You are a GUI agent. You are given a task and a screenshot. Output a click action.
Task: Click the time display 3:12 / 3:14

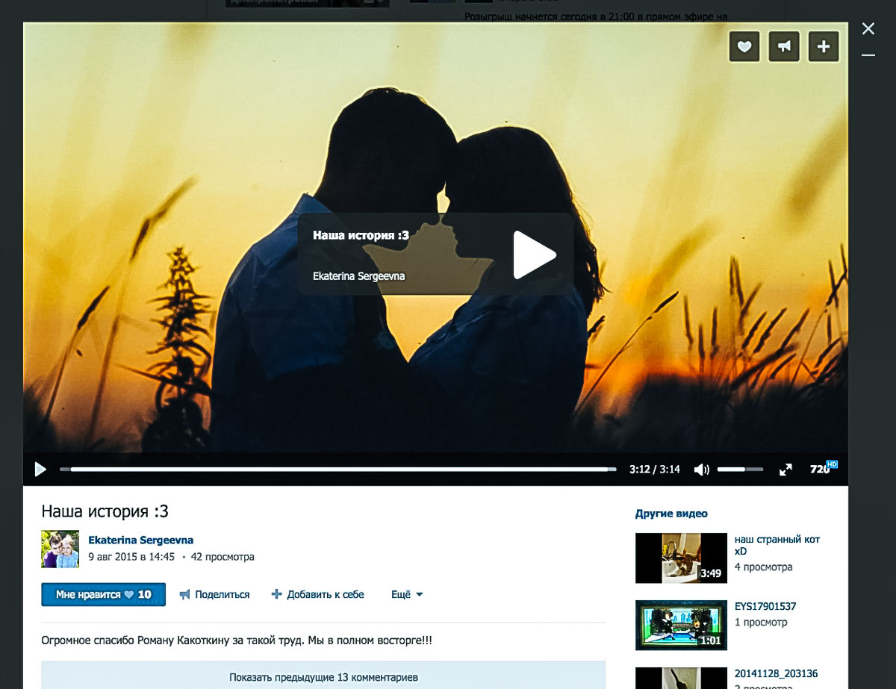coord(654,470)
